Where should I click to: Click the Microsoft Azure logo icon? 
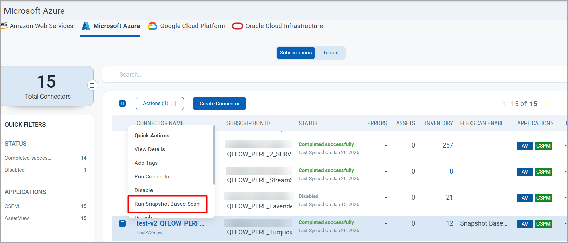click(86, 26)
